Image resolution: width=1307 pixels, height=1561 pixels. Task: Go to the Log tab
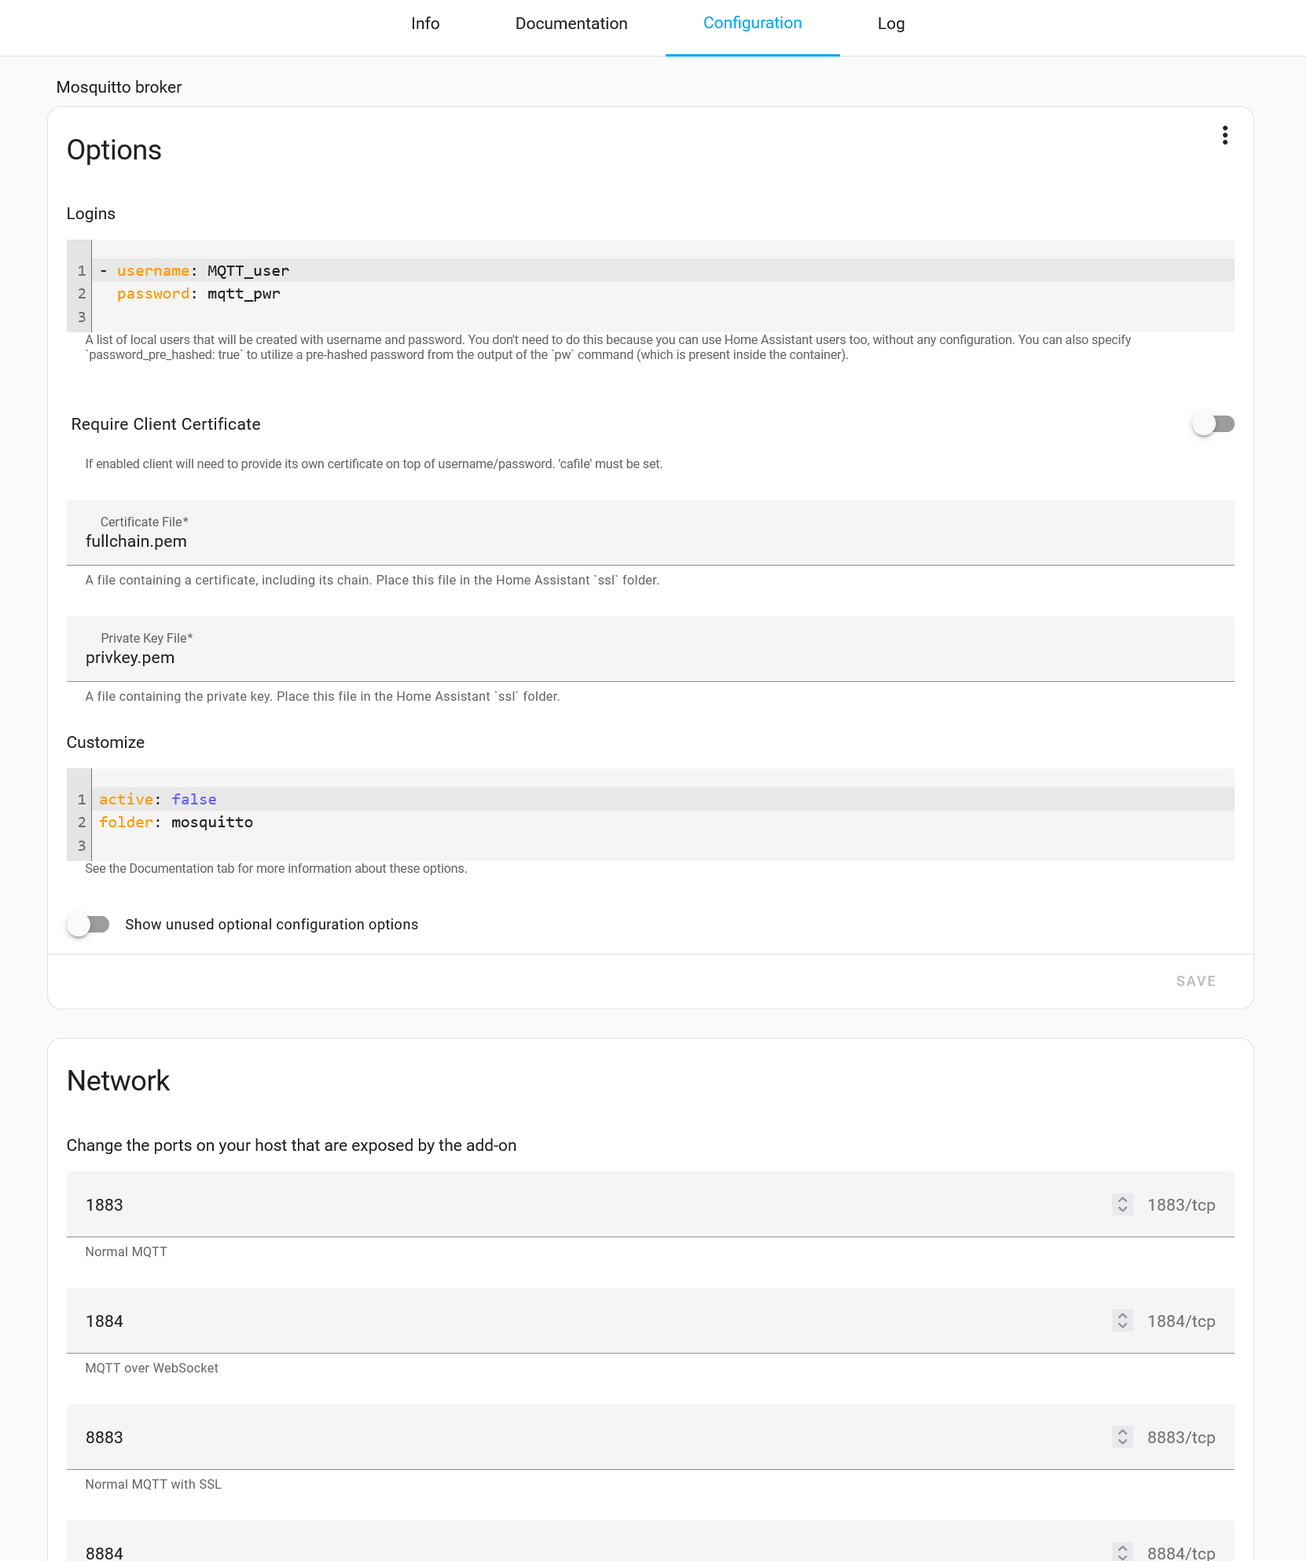point(890,24)
